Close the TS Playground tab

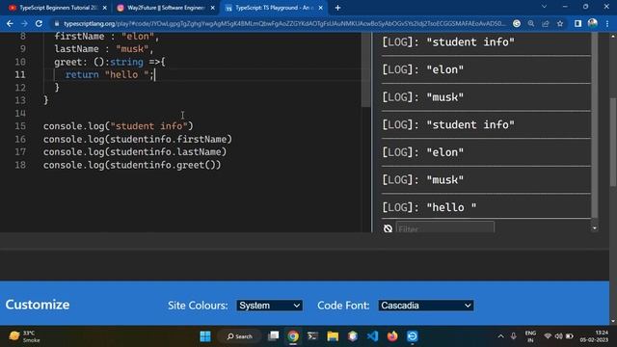coord(321,8)
